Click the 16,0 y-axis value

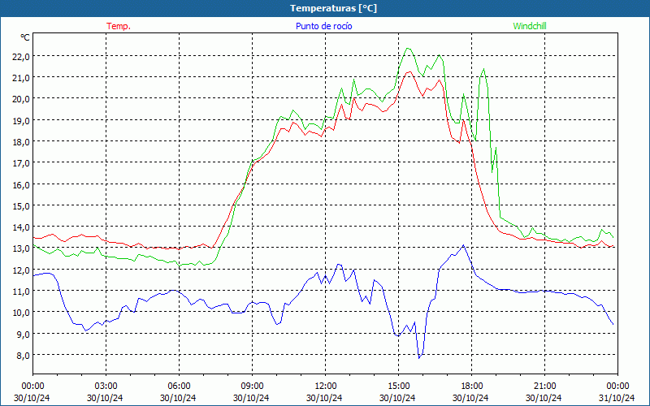click(21, 184)
